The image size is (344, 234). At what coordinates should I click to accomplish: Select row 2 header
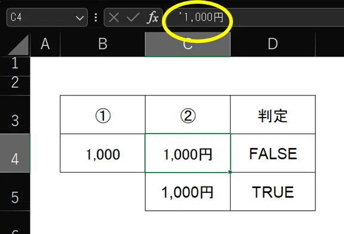15,86
